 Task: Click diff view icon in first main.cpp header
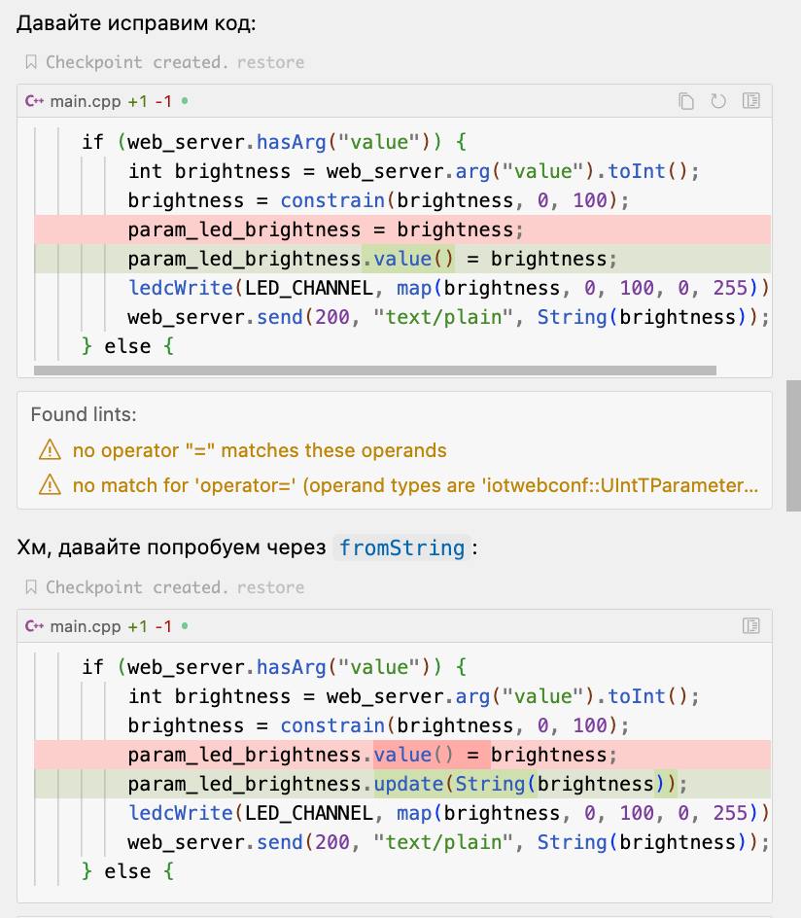[x=750, y=101]
